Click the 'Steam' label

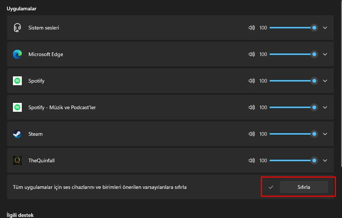pos(35,134)
